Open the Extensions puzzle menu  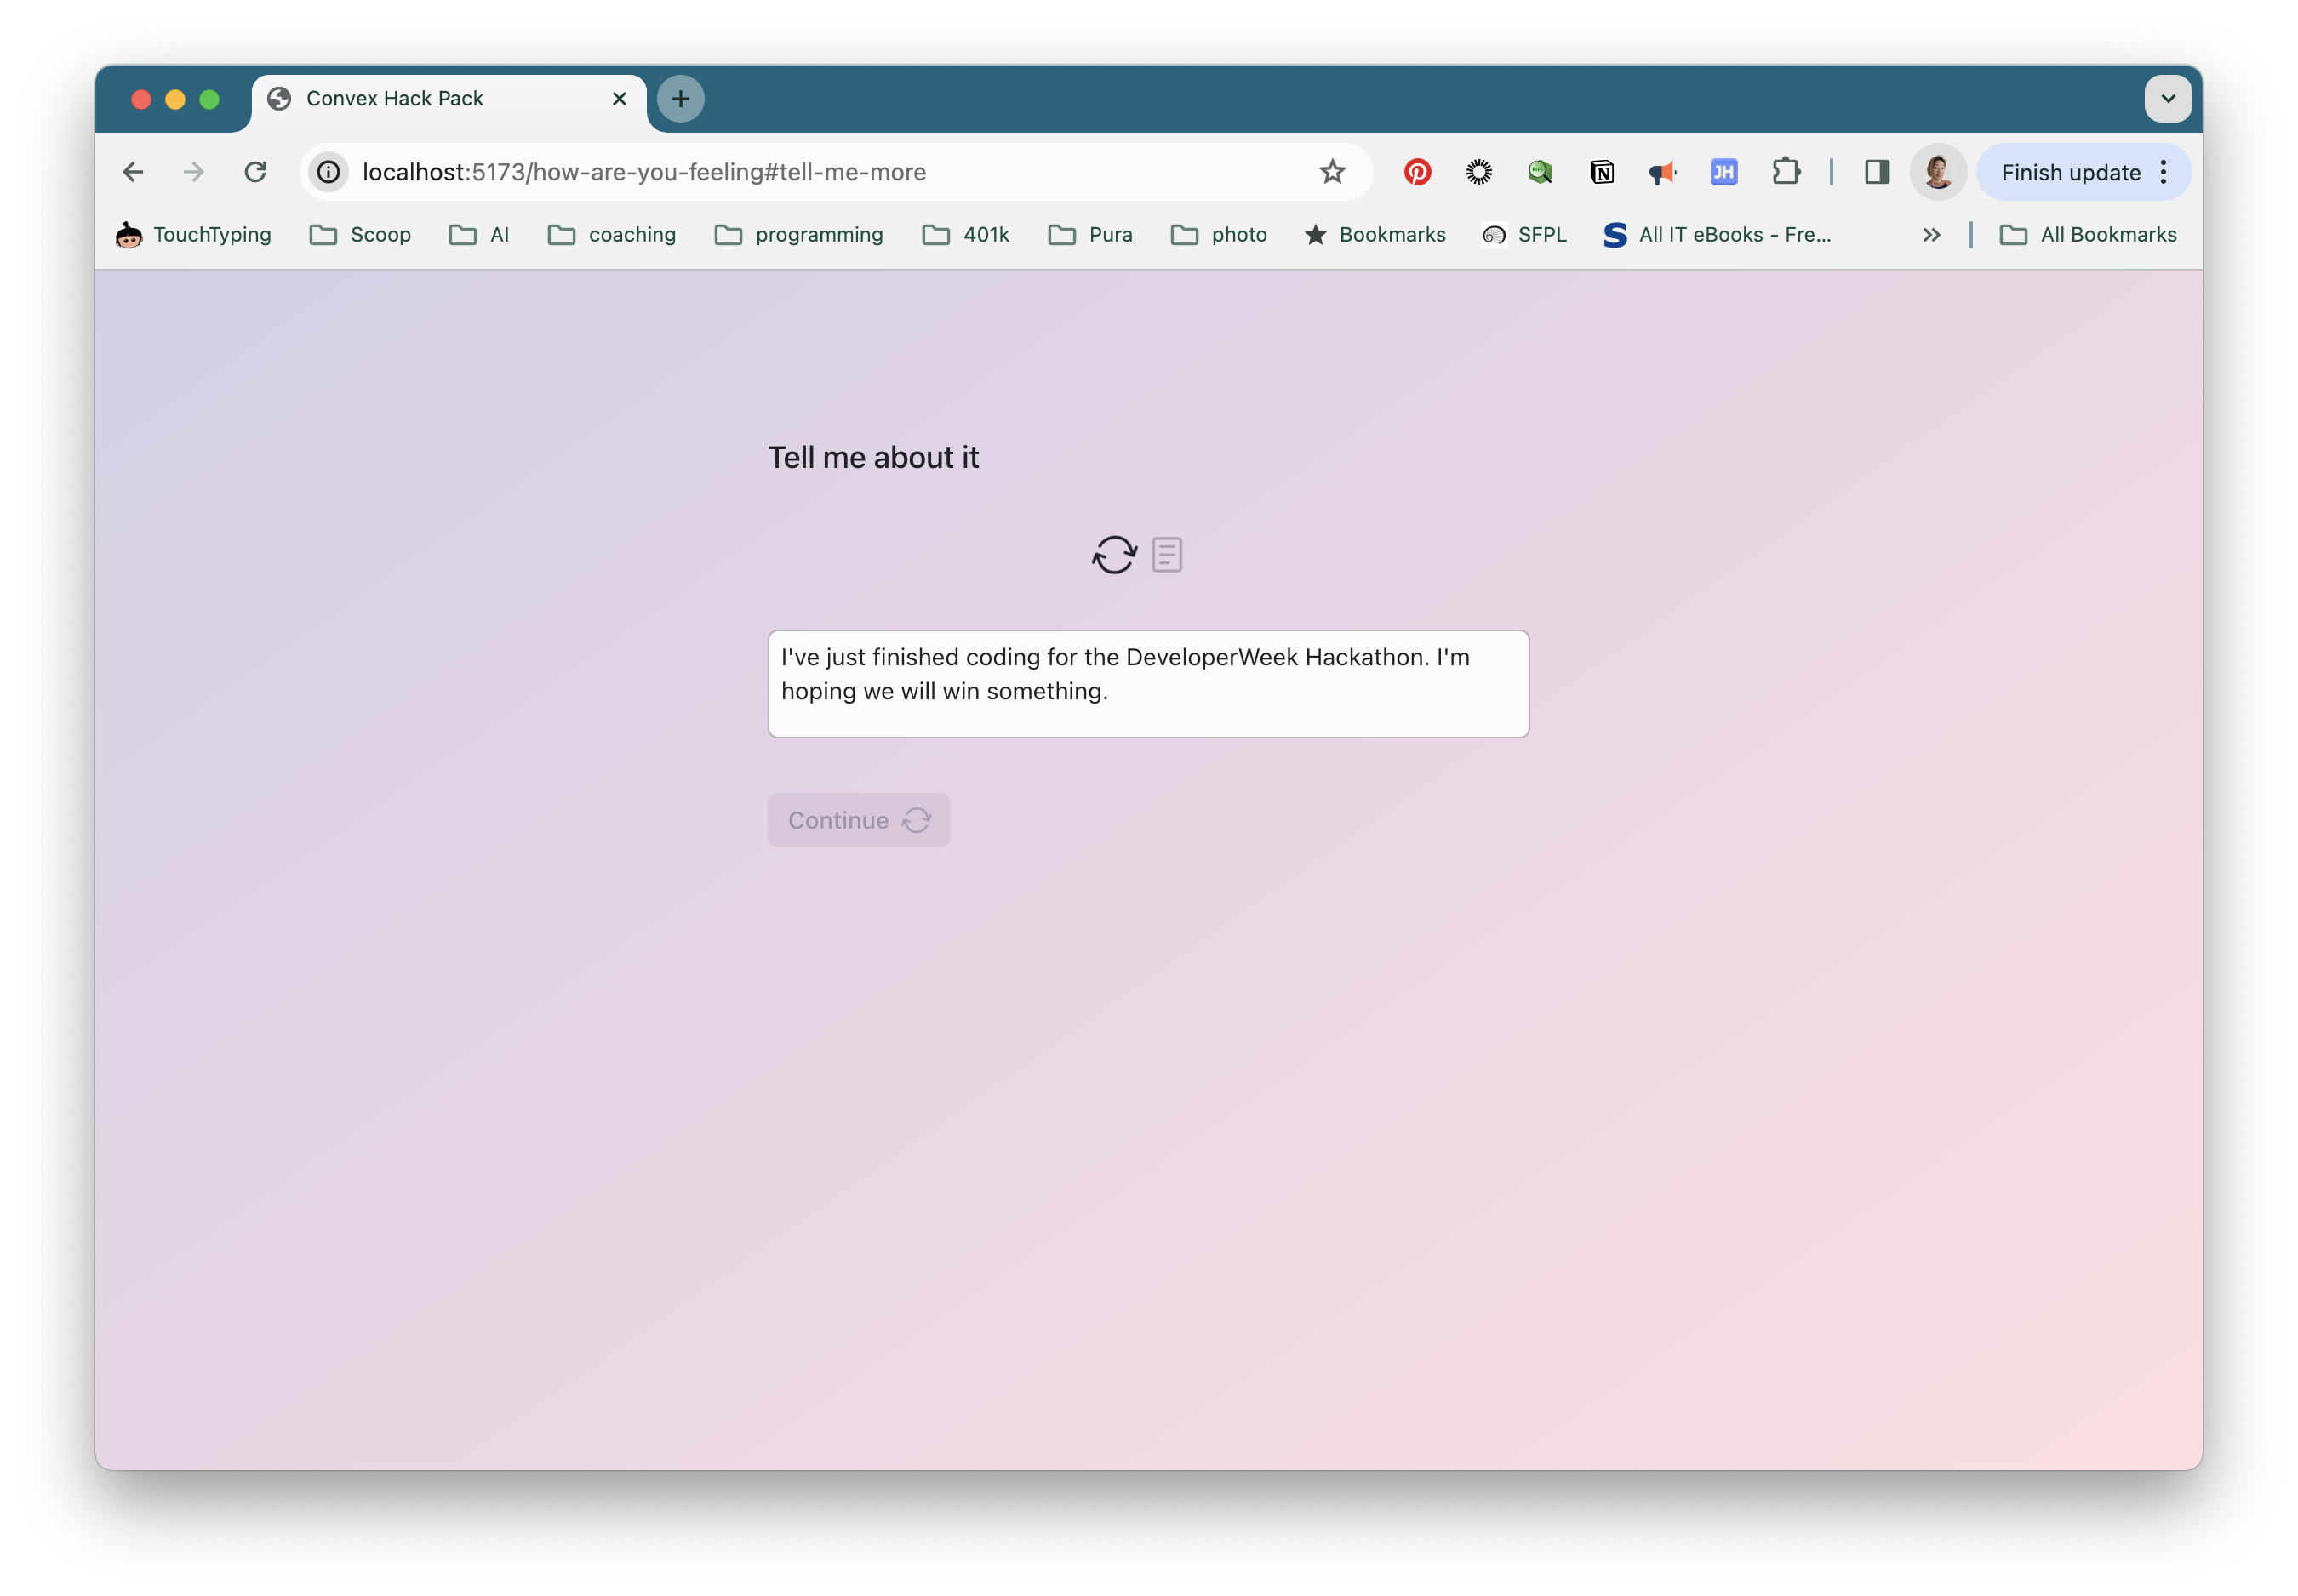[1786, 172]
